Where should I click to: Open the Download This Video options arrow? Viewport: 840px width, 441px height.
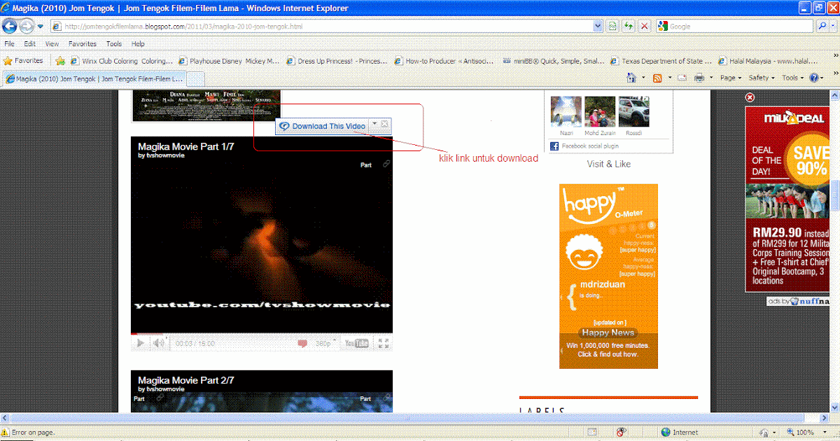[374, 125]
